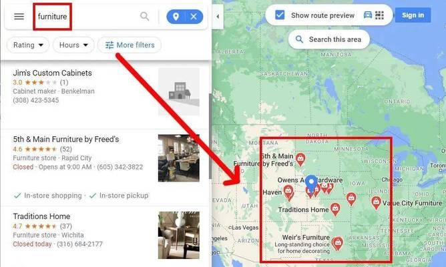Click the Weir's Furniture map pin

[338, 244]
